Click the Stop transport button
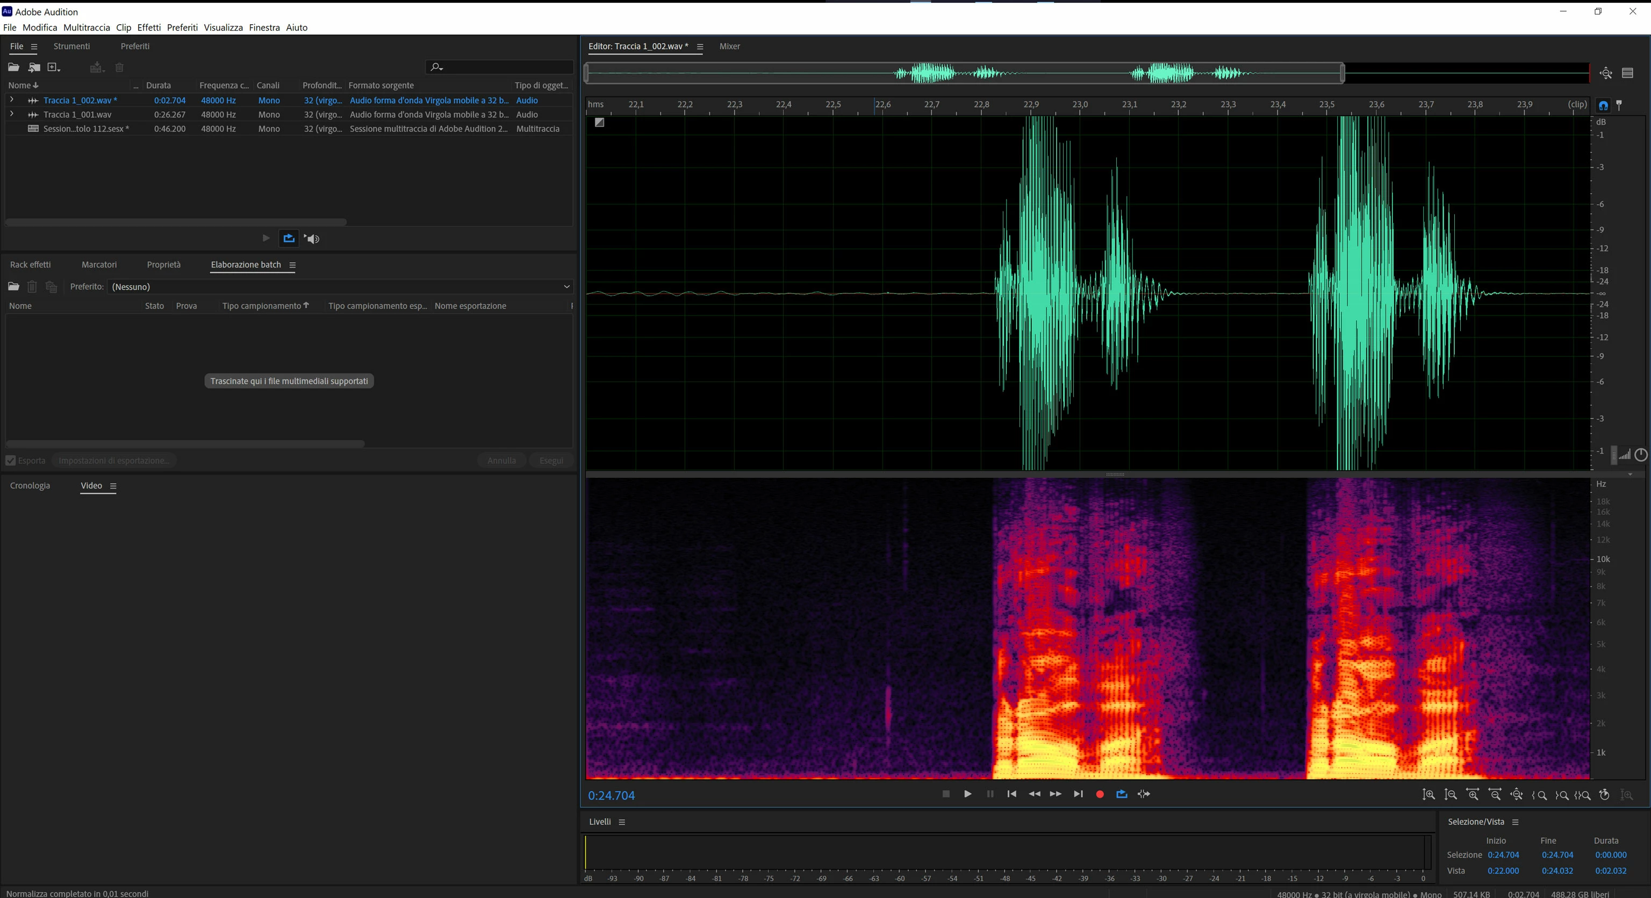 tap(945, 794)
